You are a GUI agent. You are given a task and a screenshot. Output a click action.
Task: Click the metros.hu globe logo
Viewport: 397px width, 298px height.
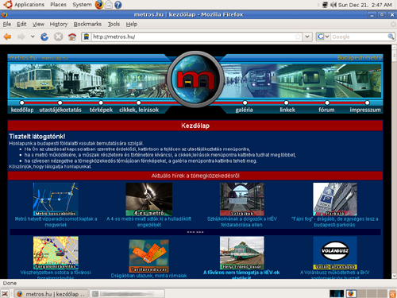coord(195,79)
